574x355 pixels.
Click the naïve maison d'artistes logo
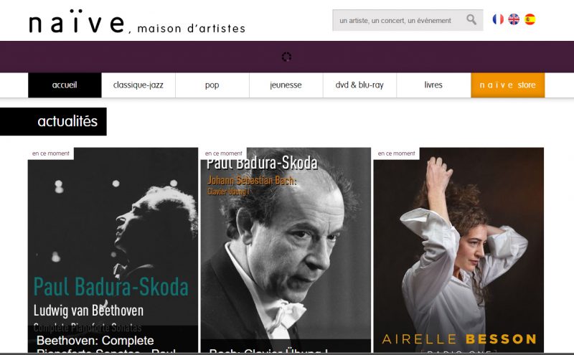coord(137,22)
